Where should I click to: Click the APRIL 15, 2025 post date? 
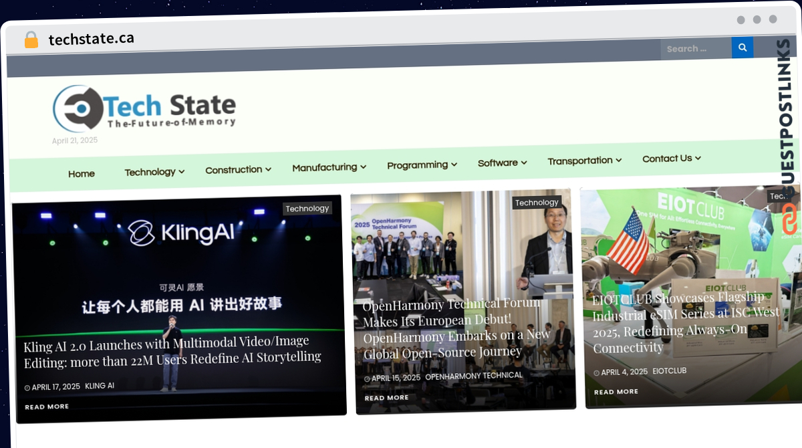pos(396,378)
